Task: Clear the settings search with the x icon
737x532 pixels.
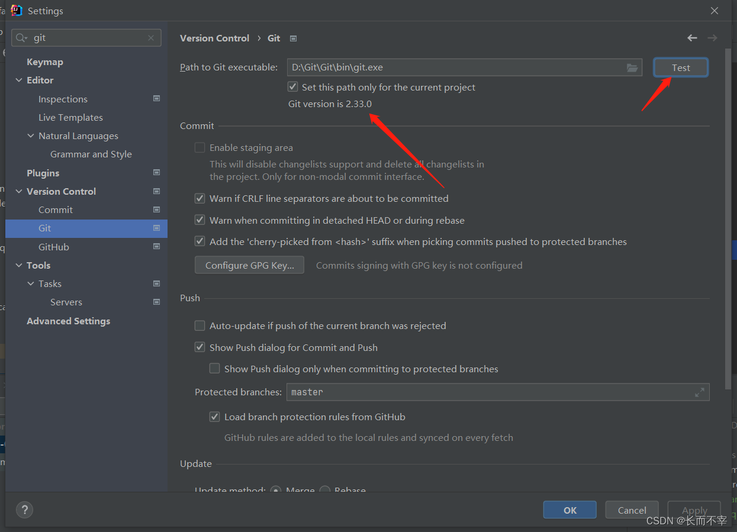Action: [x=151, y=38]
